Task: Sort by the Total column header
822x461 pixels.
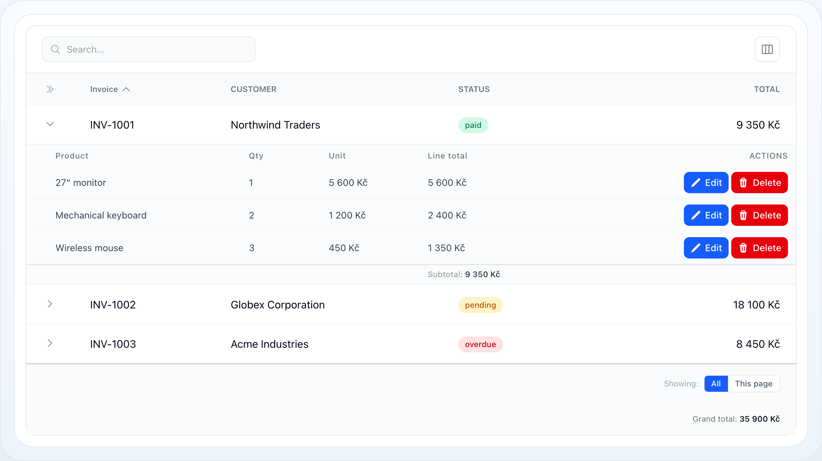Action: [767, 89]
